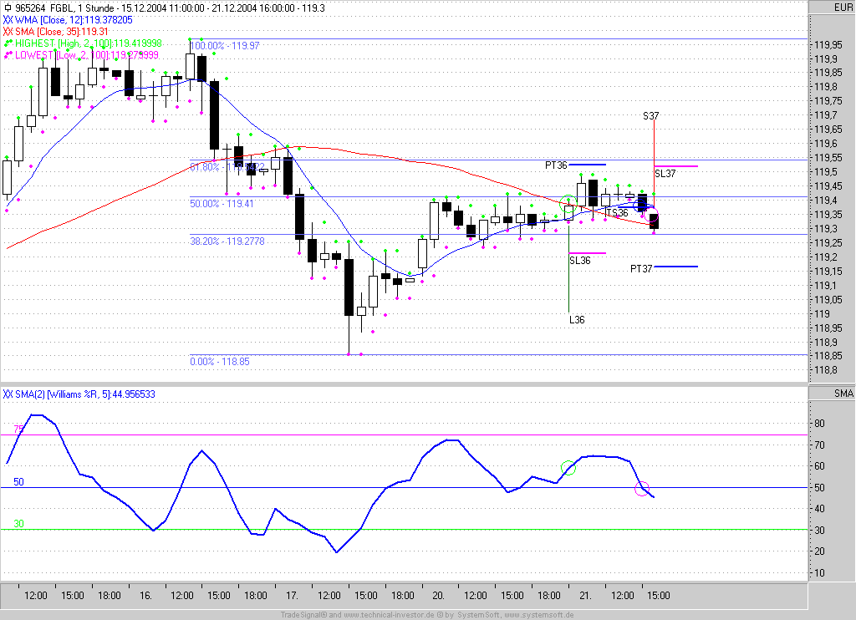This screenshot has width=856, height=620.
Task: Click the L36 long entry label
Action: tap(577, 319)
